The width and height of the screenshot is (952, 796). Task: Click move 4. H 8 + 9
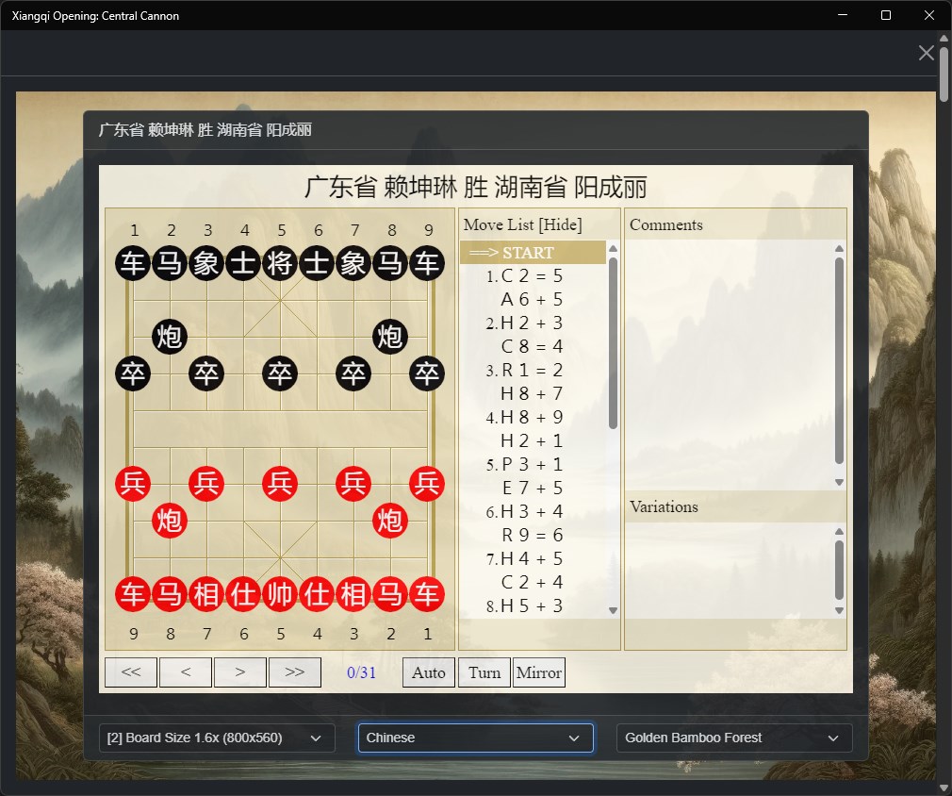coord(525,418)
